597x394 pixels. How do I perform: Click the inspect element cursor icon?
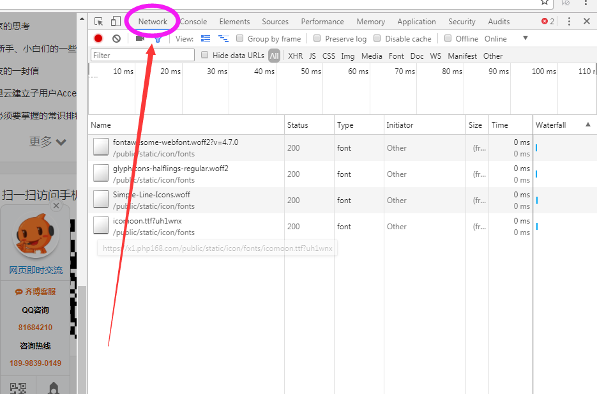point(98,22)
